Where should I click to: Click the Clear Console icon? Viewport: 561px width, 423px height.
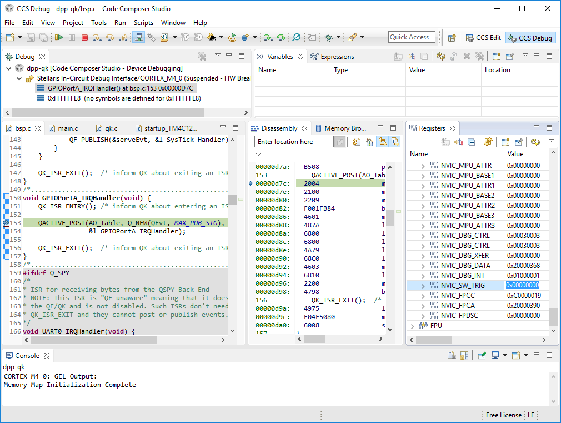coord(452,356)
